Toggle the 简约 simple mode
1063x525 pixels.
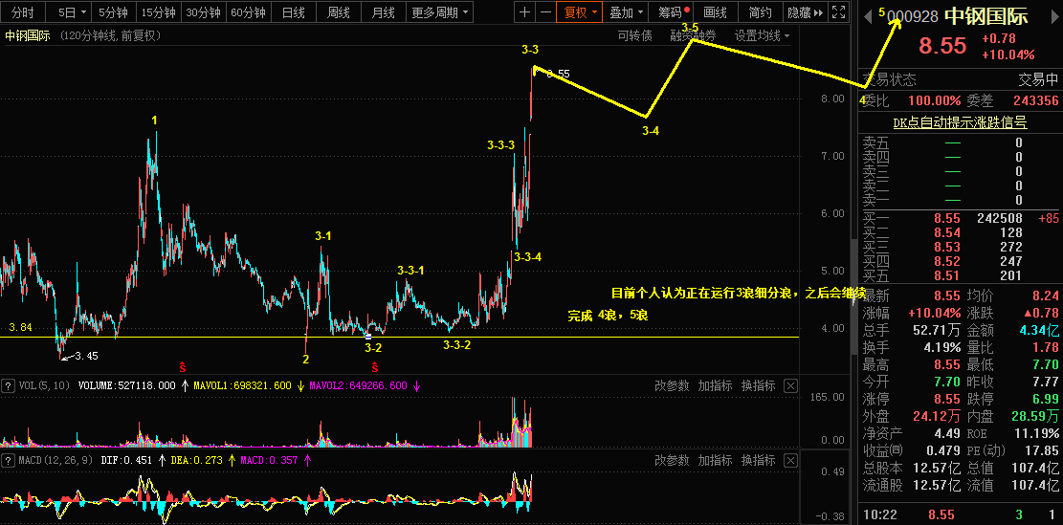760,11
